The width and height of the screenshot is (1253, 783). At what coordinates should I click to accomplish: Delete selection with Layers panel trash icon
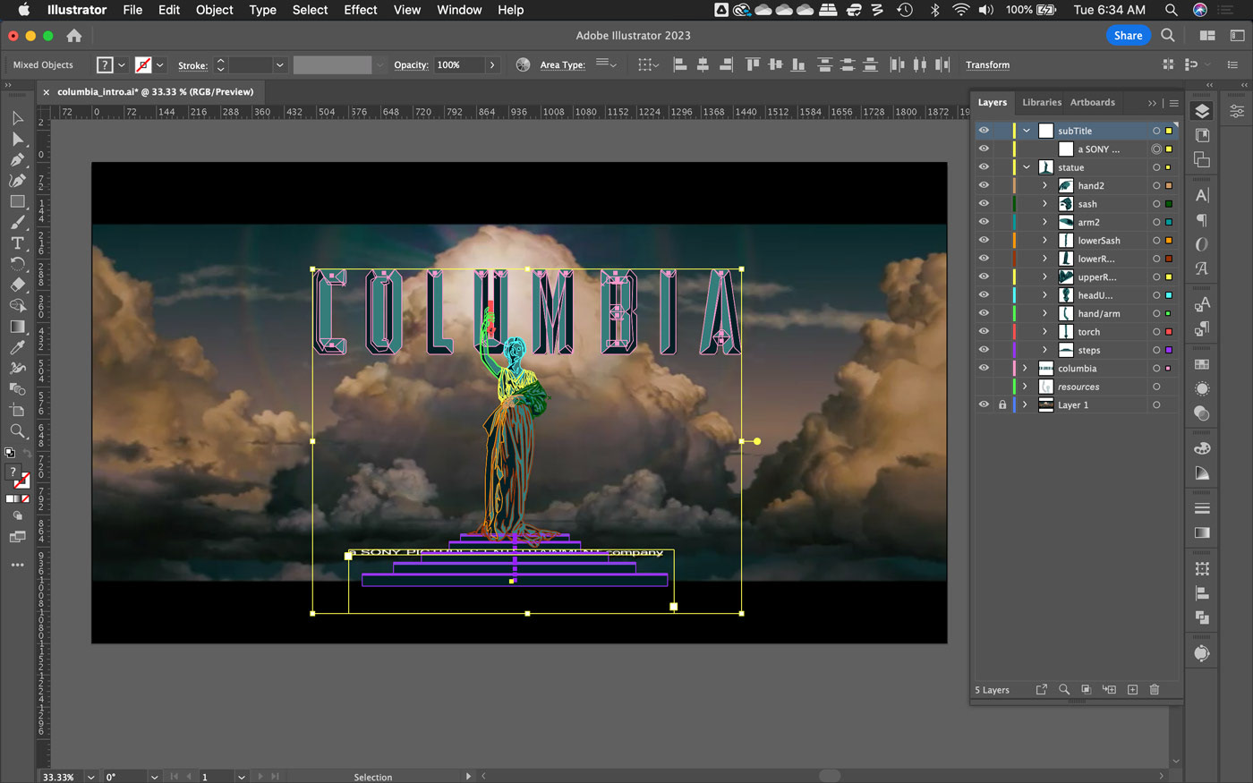1155,690
